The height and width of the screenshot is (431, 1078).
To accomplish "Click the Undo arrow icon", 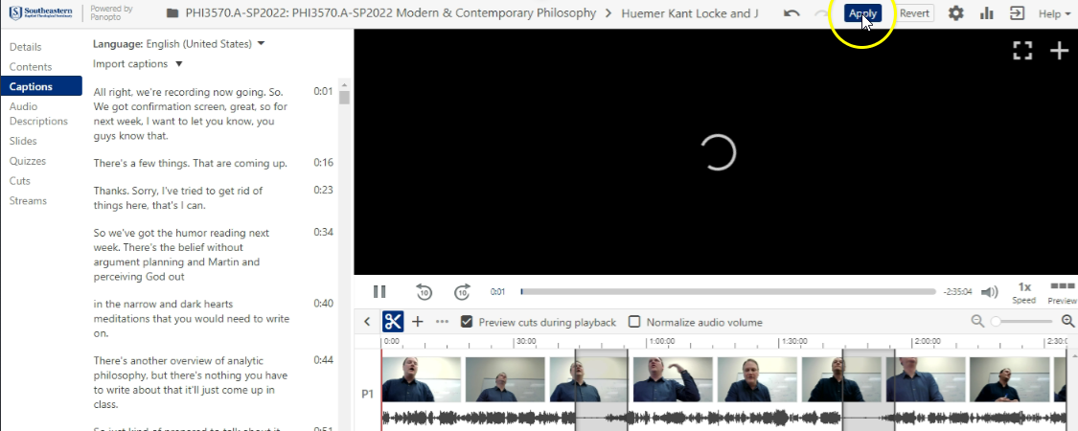I will (x=791, y=13).
